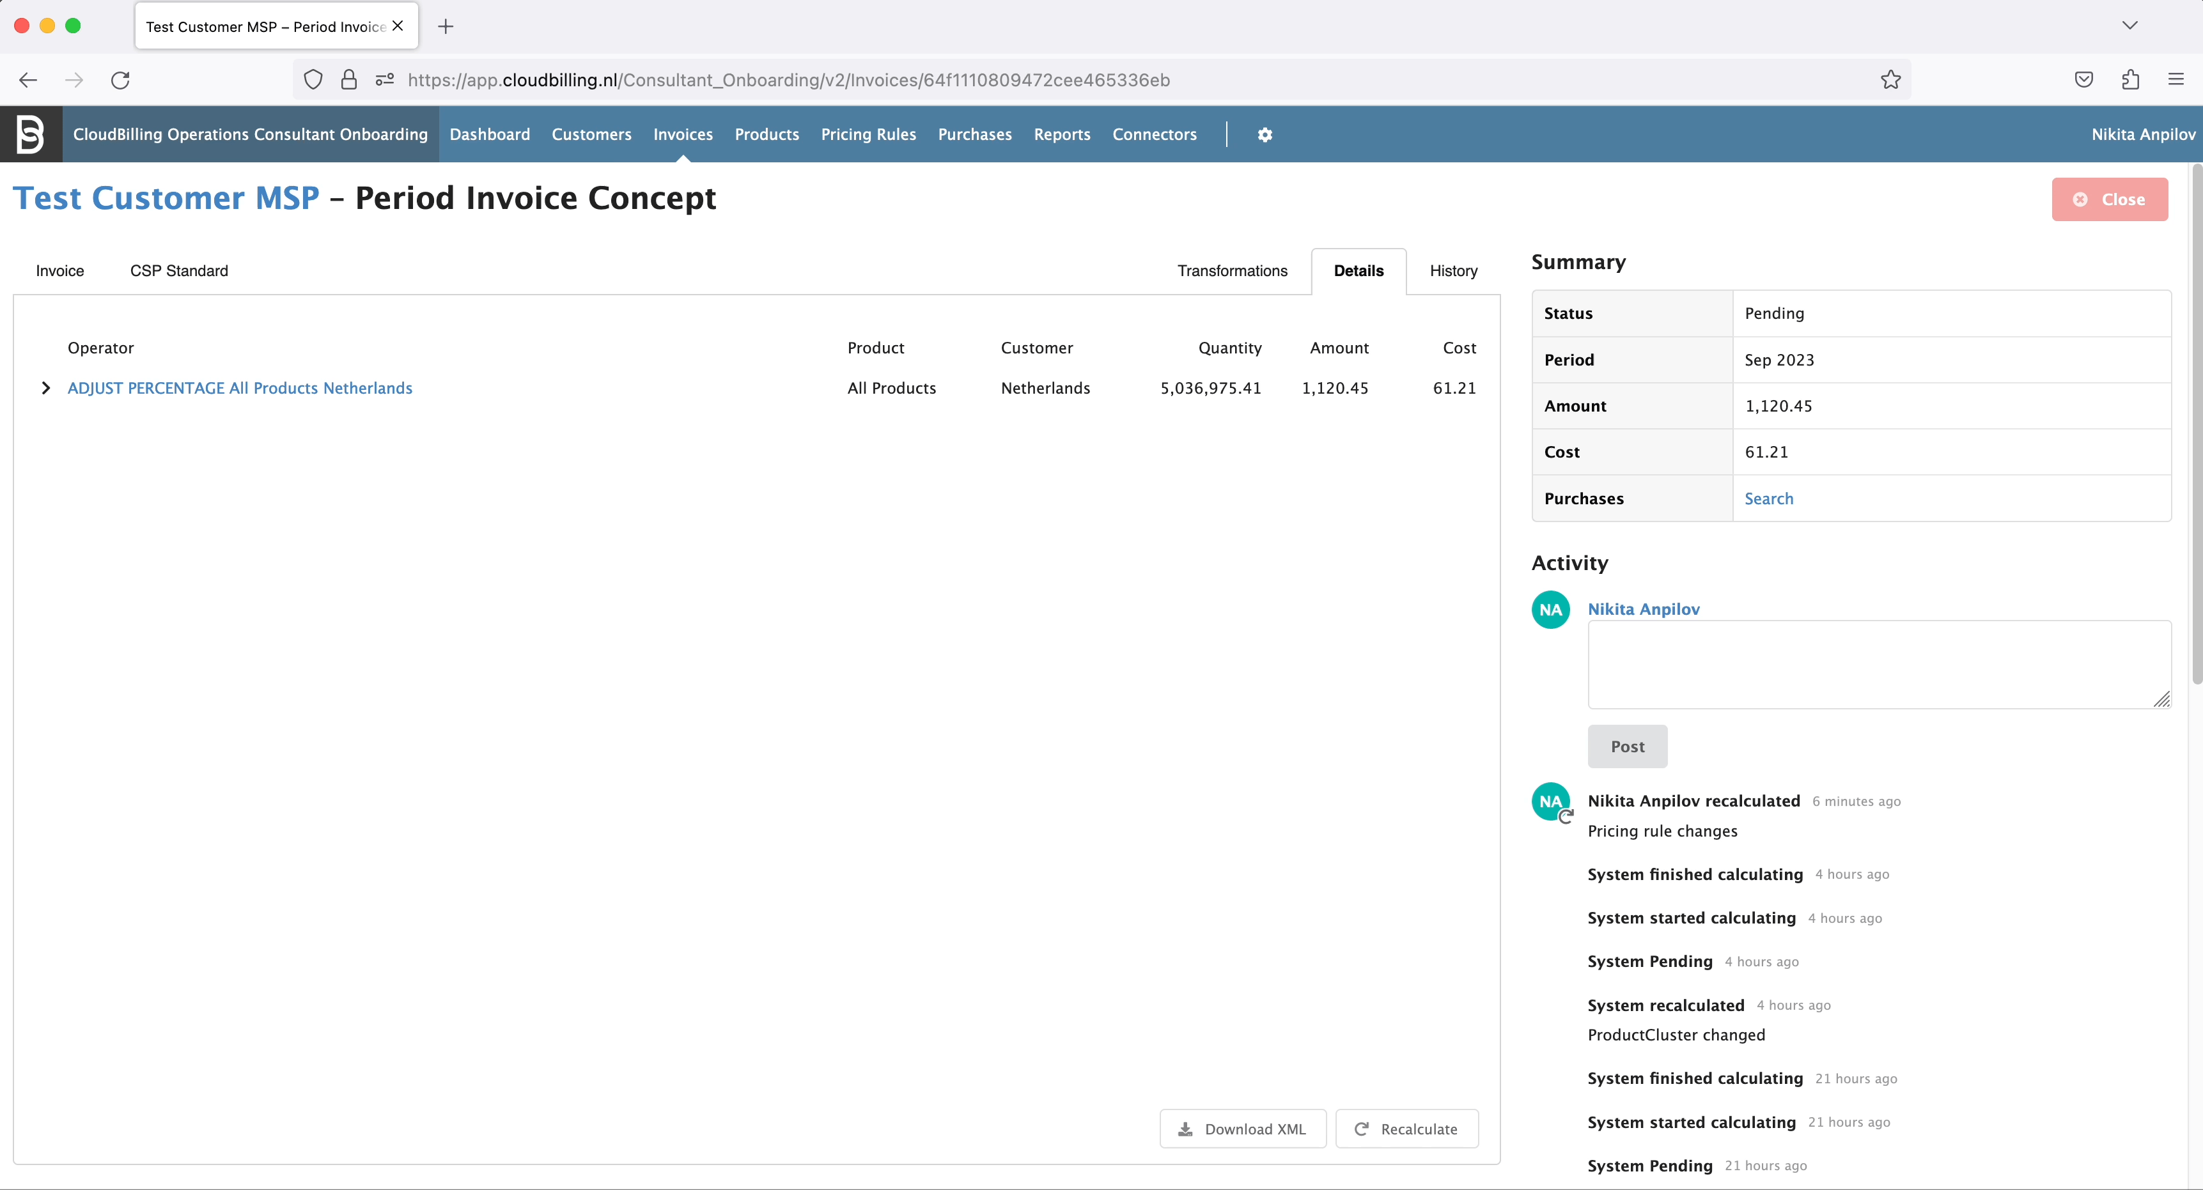Bookmark the page with the star icon
The height and width of the screenshot is (1190, 2203).
(x=1890, y=79)
